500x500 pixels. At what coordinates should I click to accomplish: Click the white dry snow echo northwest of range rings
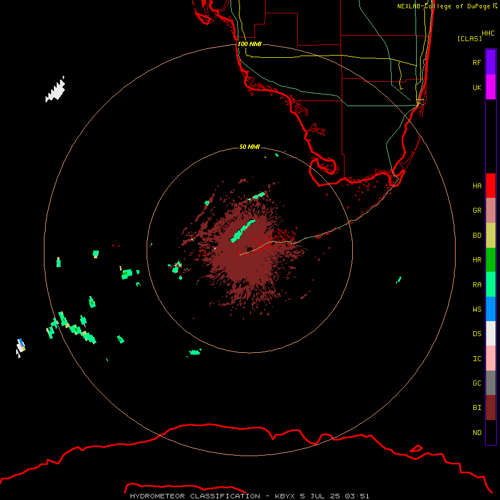click(56, 89)
